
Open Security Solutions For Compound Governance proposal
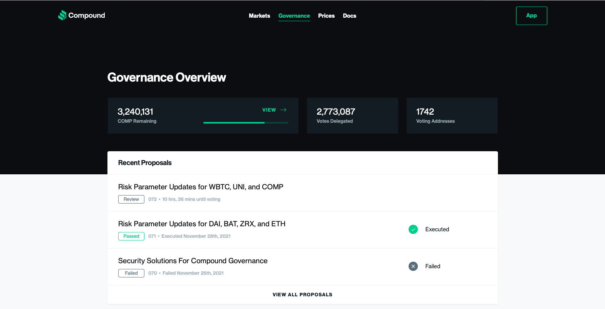pyautogui.click(x=193, y=261)
